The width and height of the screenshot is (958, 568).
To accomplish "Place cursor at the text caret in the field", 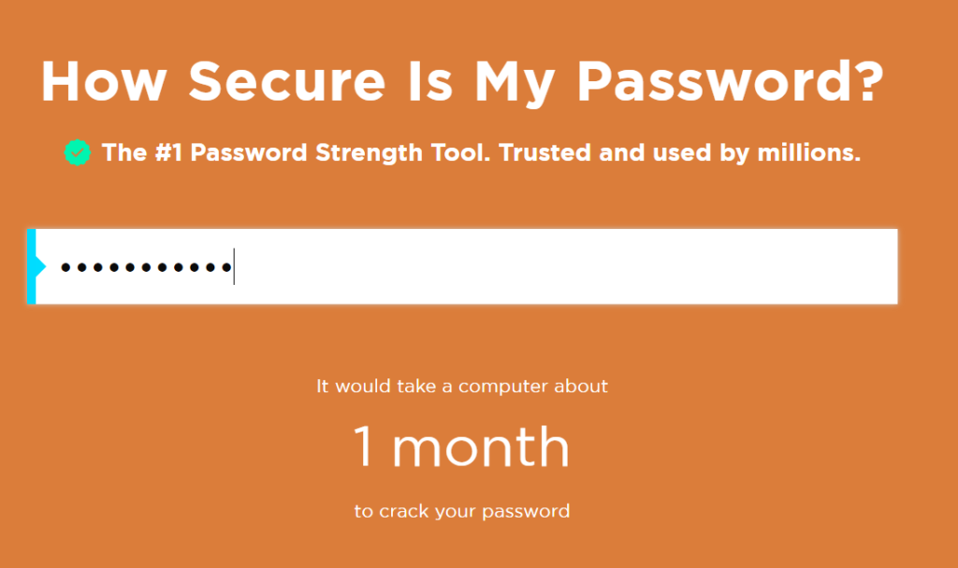I will tap(234, 267).
